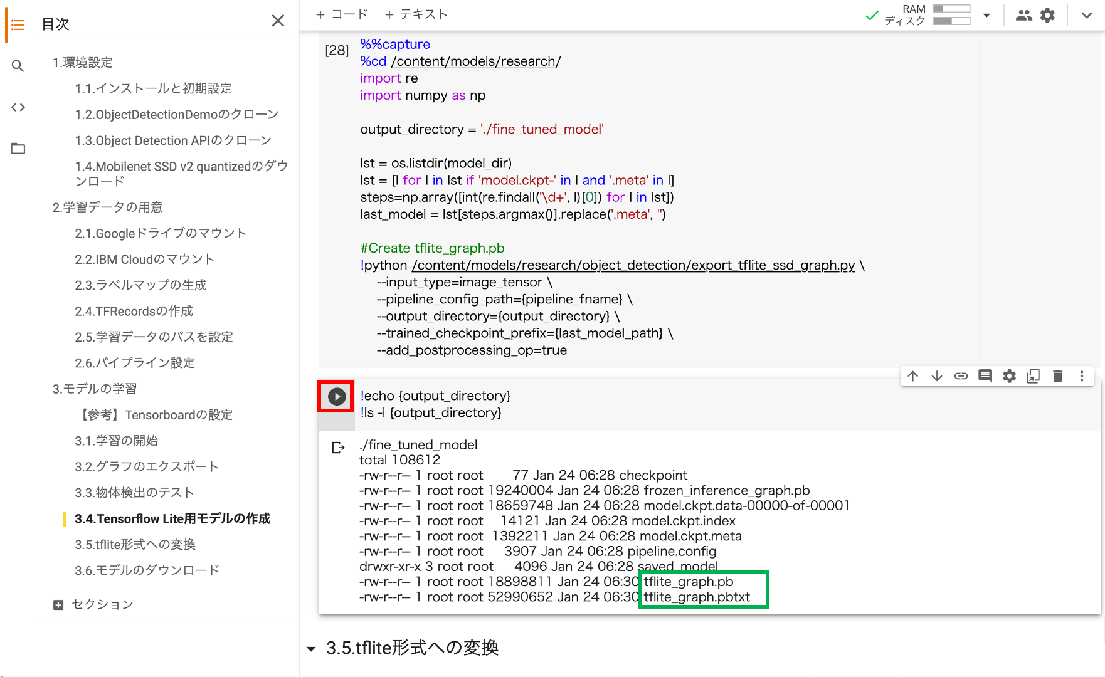The width and height of the screenshot is (1105, 677).
Task: Click frozen_inference_graph.pb in output listing
Action: pos(727,491)
